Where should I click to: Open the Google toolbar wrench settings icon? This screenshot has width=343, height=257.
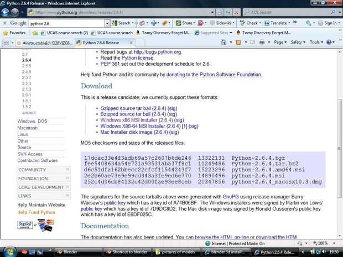pos(309,23)
